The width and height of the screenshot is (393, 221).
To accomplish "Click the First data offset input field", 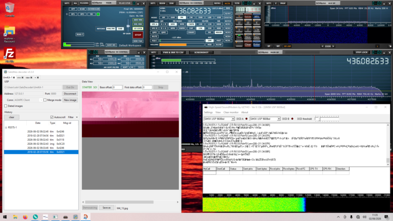I will [147, 87].
